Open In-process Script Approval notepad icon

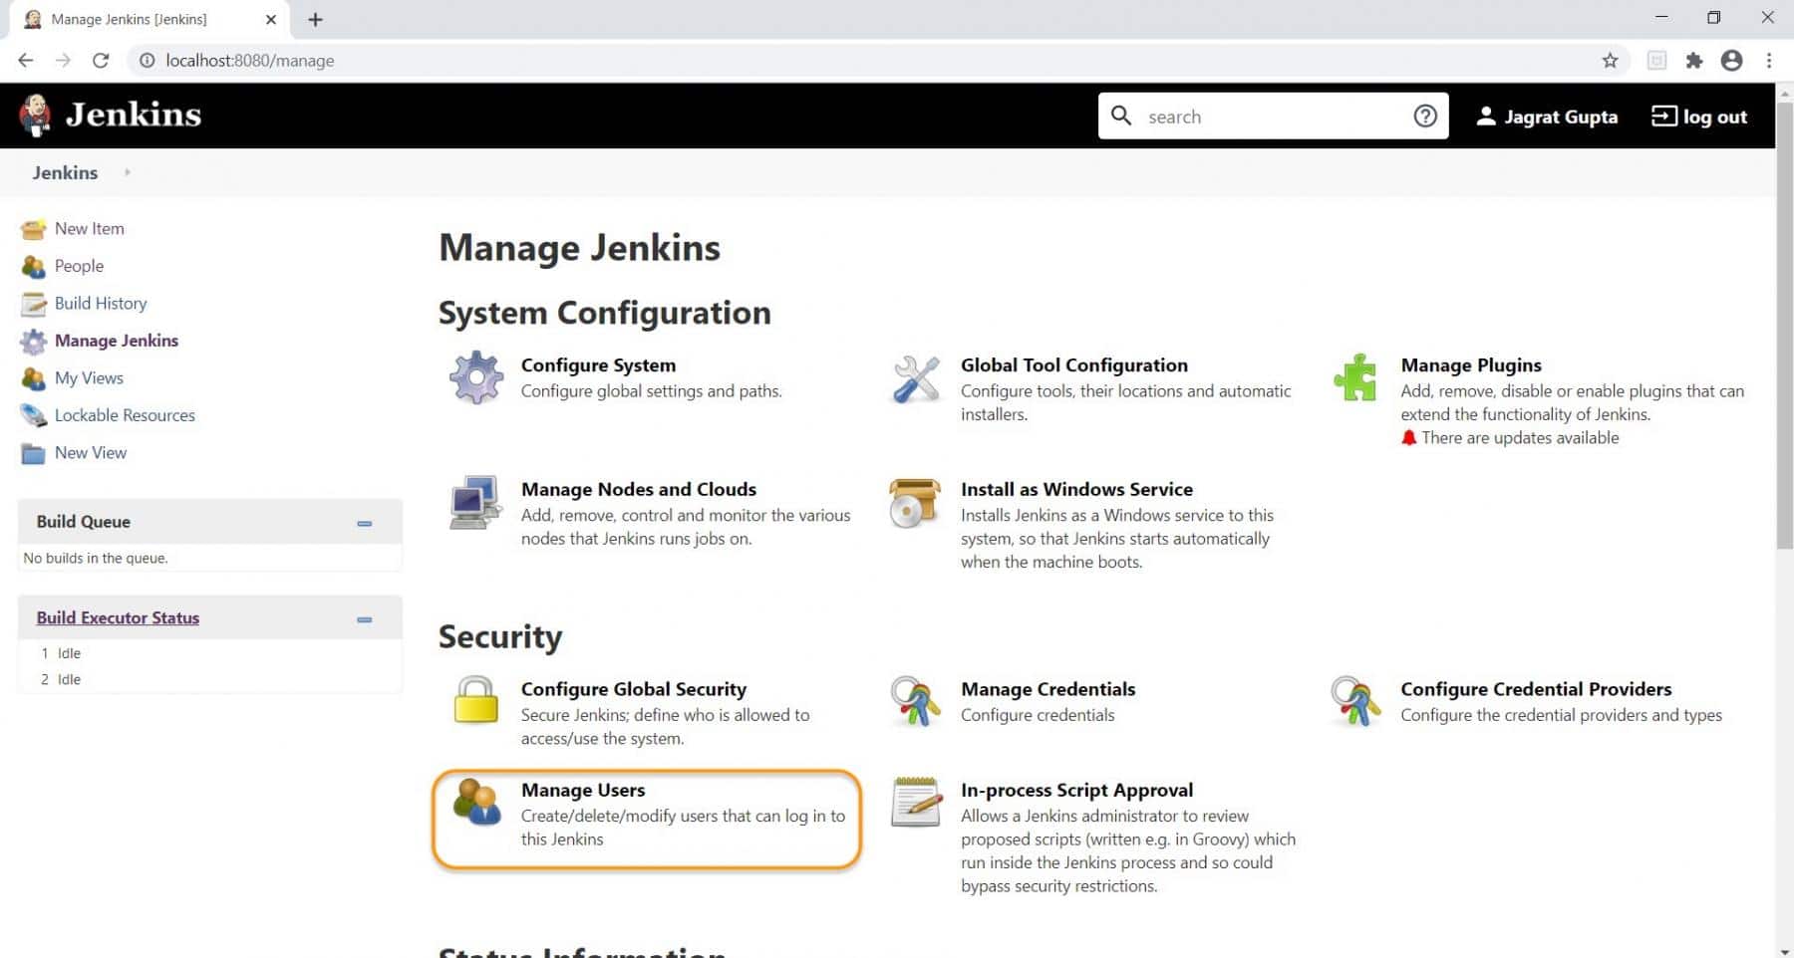(x=915, y=803)
